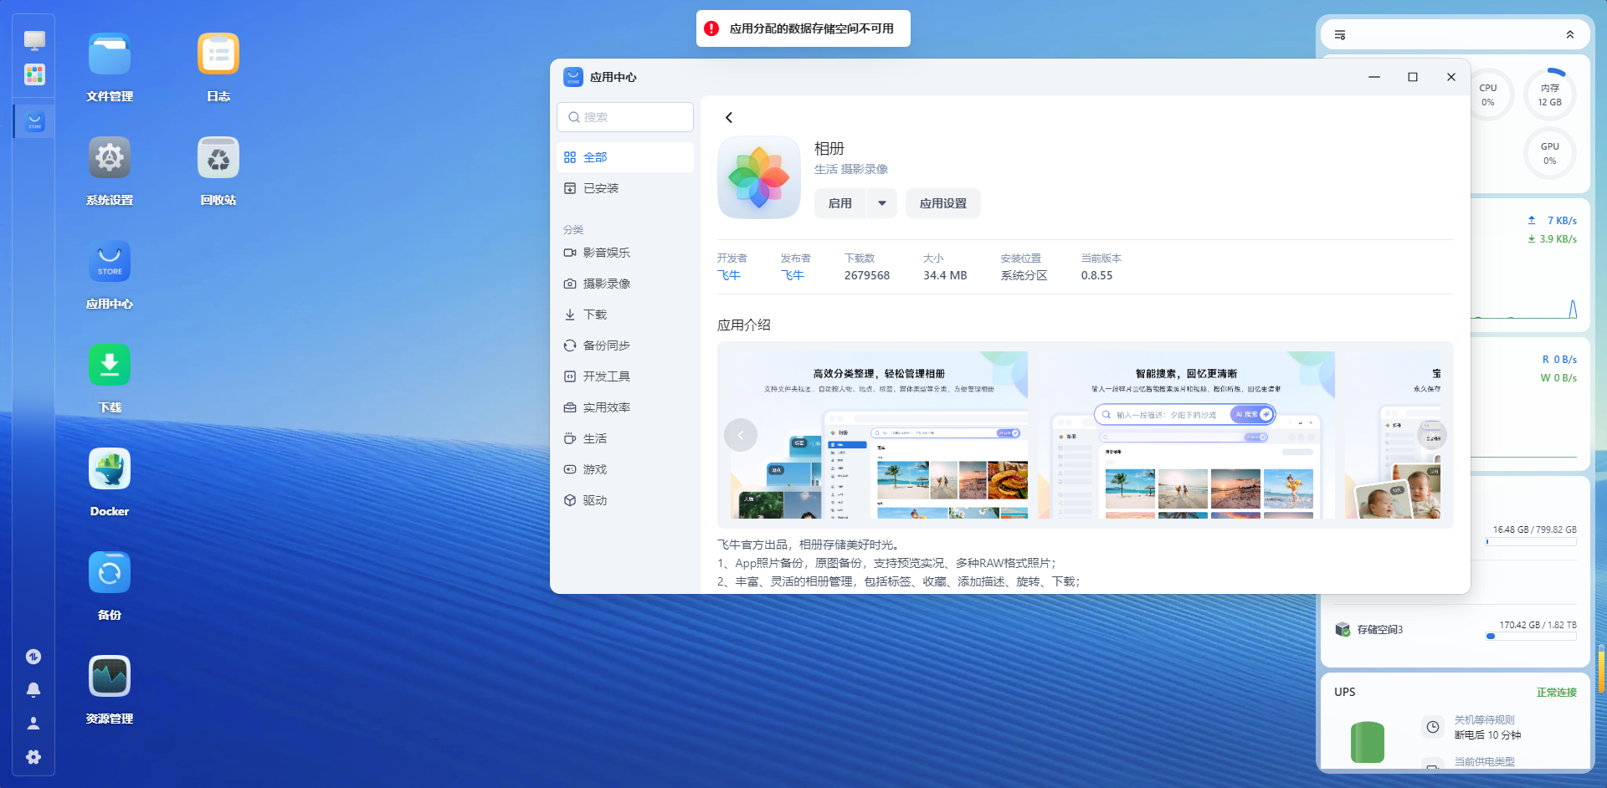Image resolution: width=1607 pixels, height=788 pixels.
Task: Open the 资源管理 desktop icon
Action: coord(110,676)
